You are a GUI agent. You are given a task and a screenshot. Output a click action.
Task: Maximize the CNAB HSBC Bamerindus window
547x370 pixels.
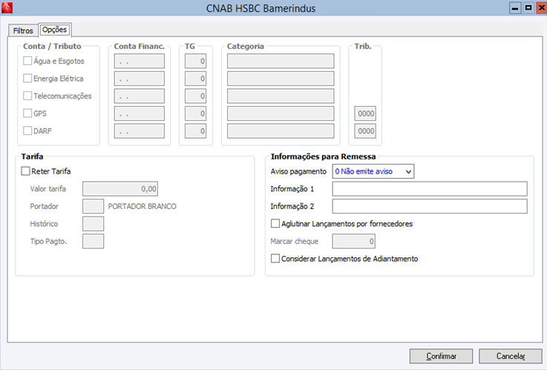coord(525,8)
